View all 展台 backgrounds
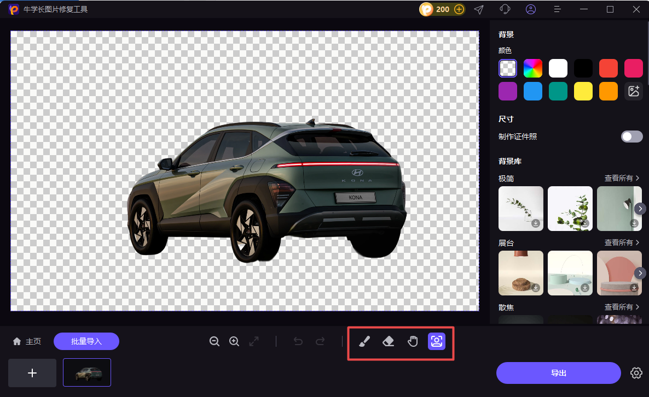649x397 pixels. click(622, 242)
